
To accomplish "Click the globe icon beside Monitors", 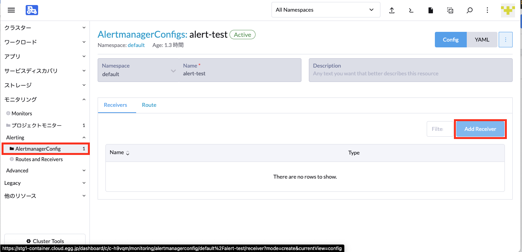I will pos(8,113).
